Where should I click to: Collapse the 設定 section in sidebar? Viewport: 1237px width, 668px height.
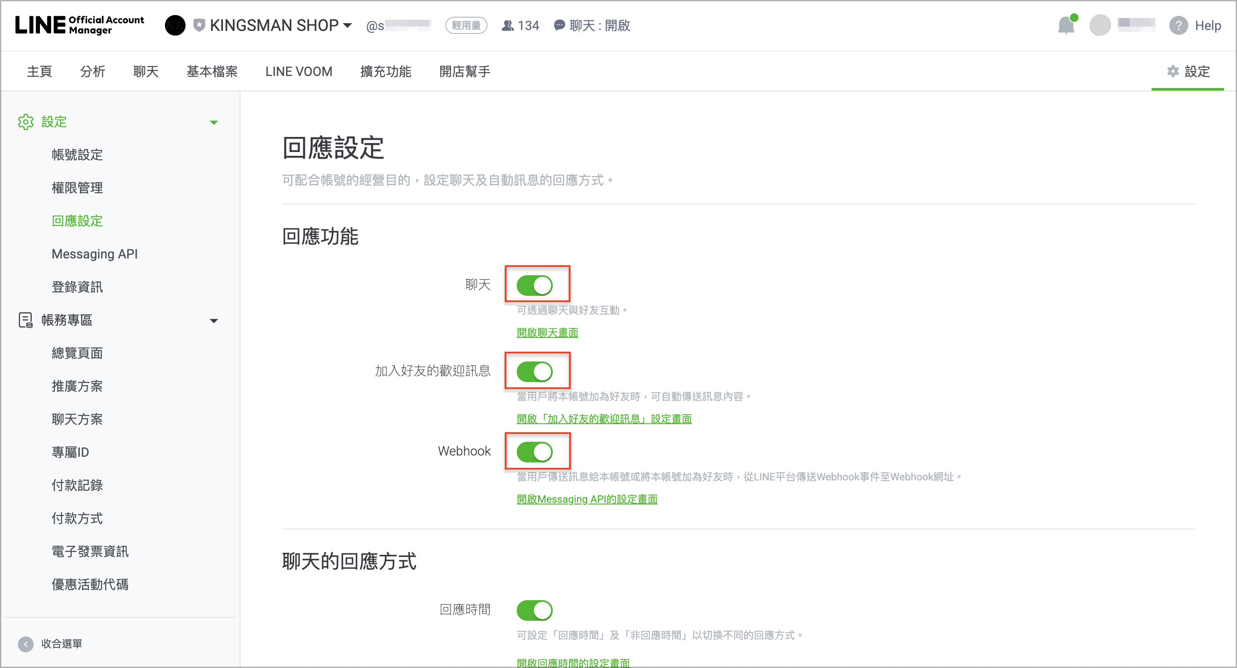[215, 122]
